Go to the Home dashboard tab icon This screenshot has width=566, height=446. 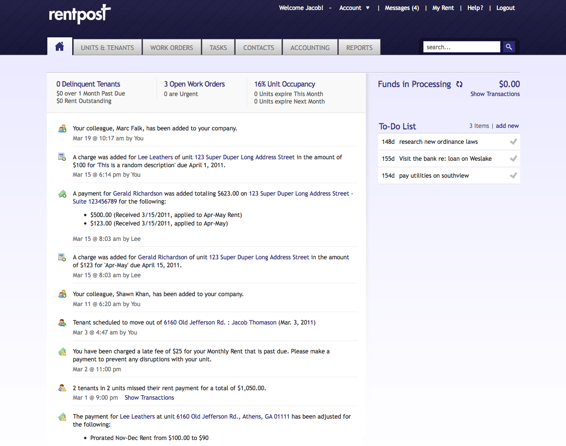[x=60, y=47]
